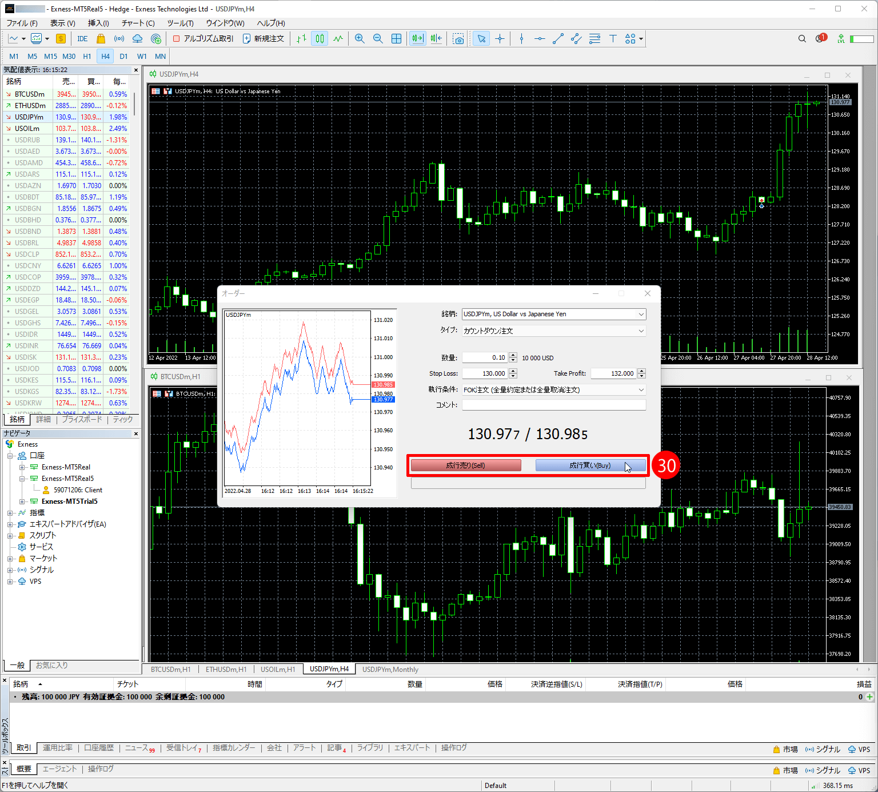Viewport: 878px width, 792px height.
Task: Click the market Sell button
Action: (466, 465)
